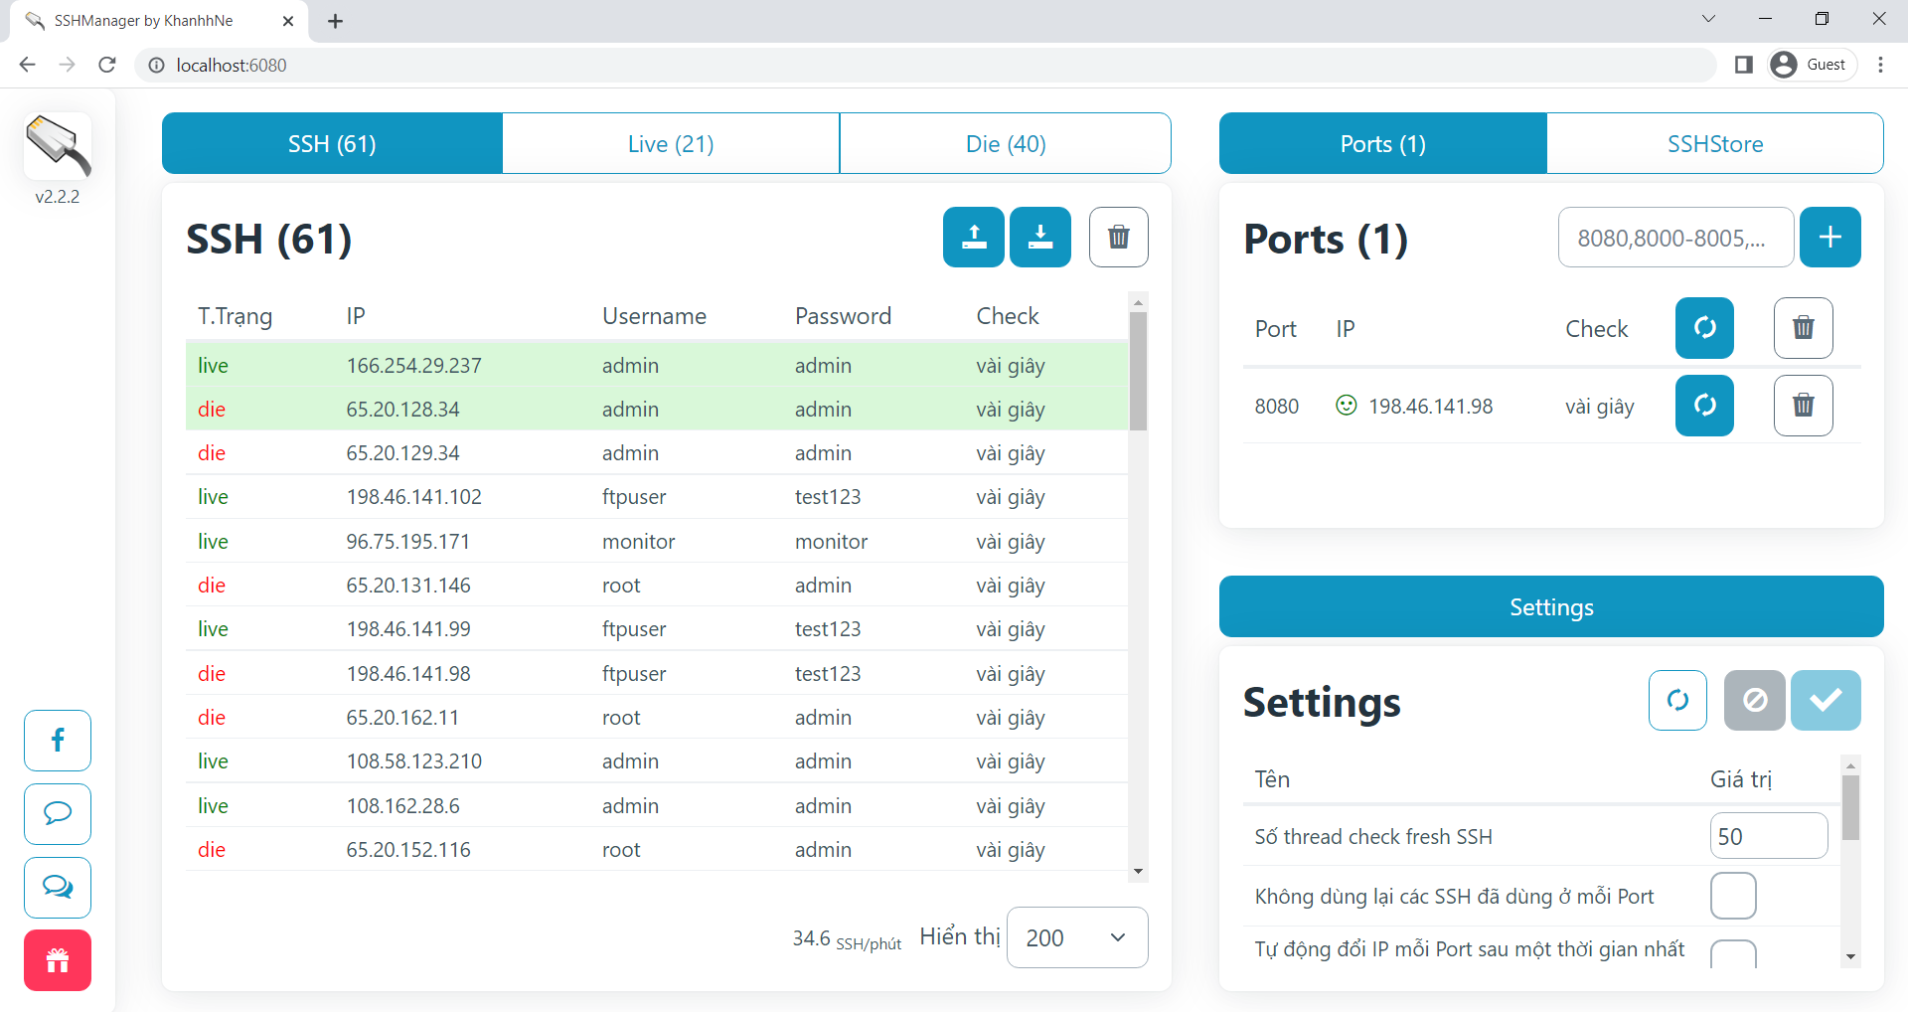Click 'Số thread check fresh SSH' label
The image size is (1908, 1012).
point(1373,836)
